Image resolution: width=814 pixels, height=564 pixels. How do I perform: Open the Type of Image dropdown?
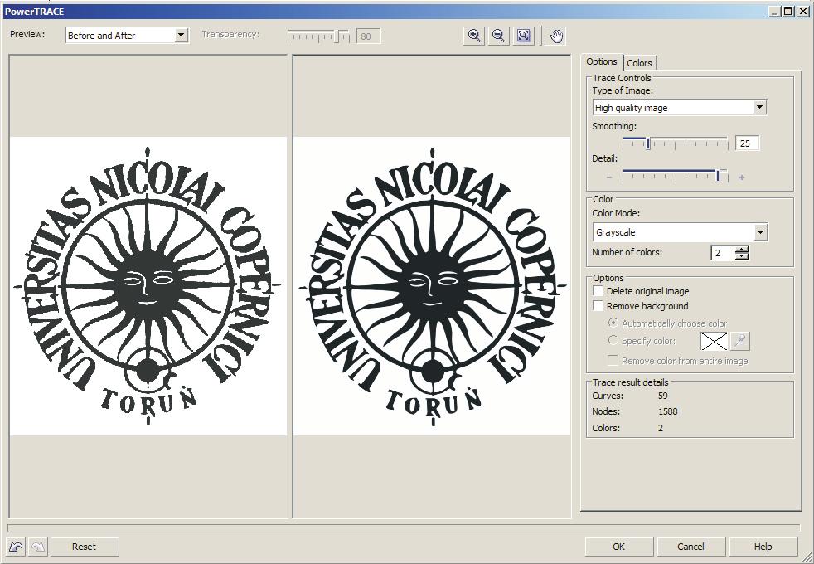pyautogui.click(x=759, y=108)
